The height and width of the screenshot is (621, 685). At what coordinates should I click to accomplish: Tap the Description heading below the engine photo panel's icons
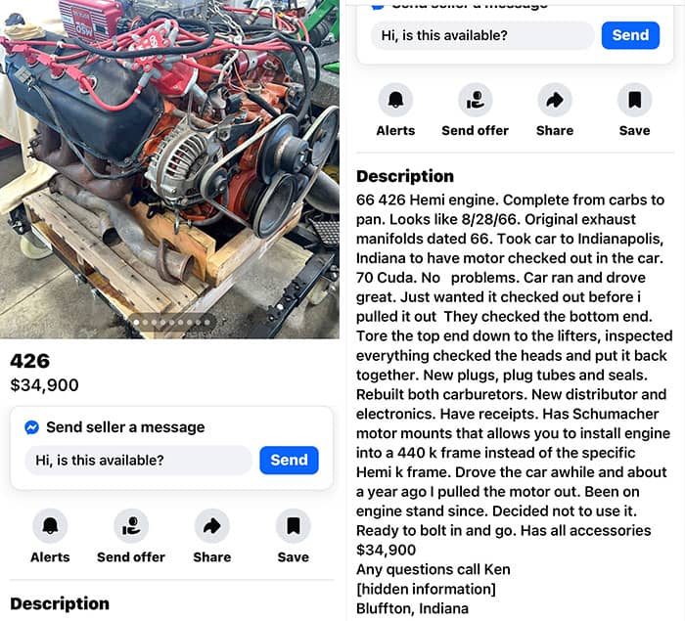tap(59, 603)
